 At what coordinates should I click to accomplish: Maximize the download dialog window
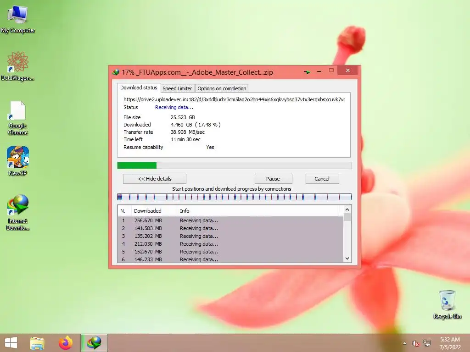(331, 71)
